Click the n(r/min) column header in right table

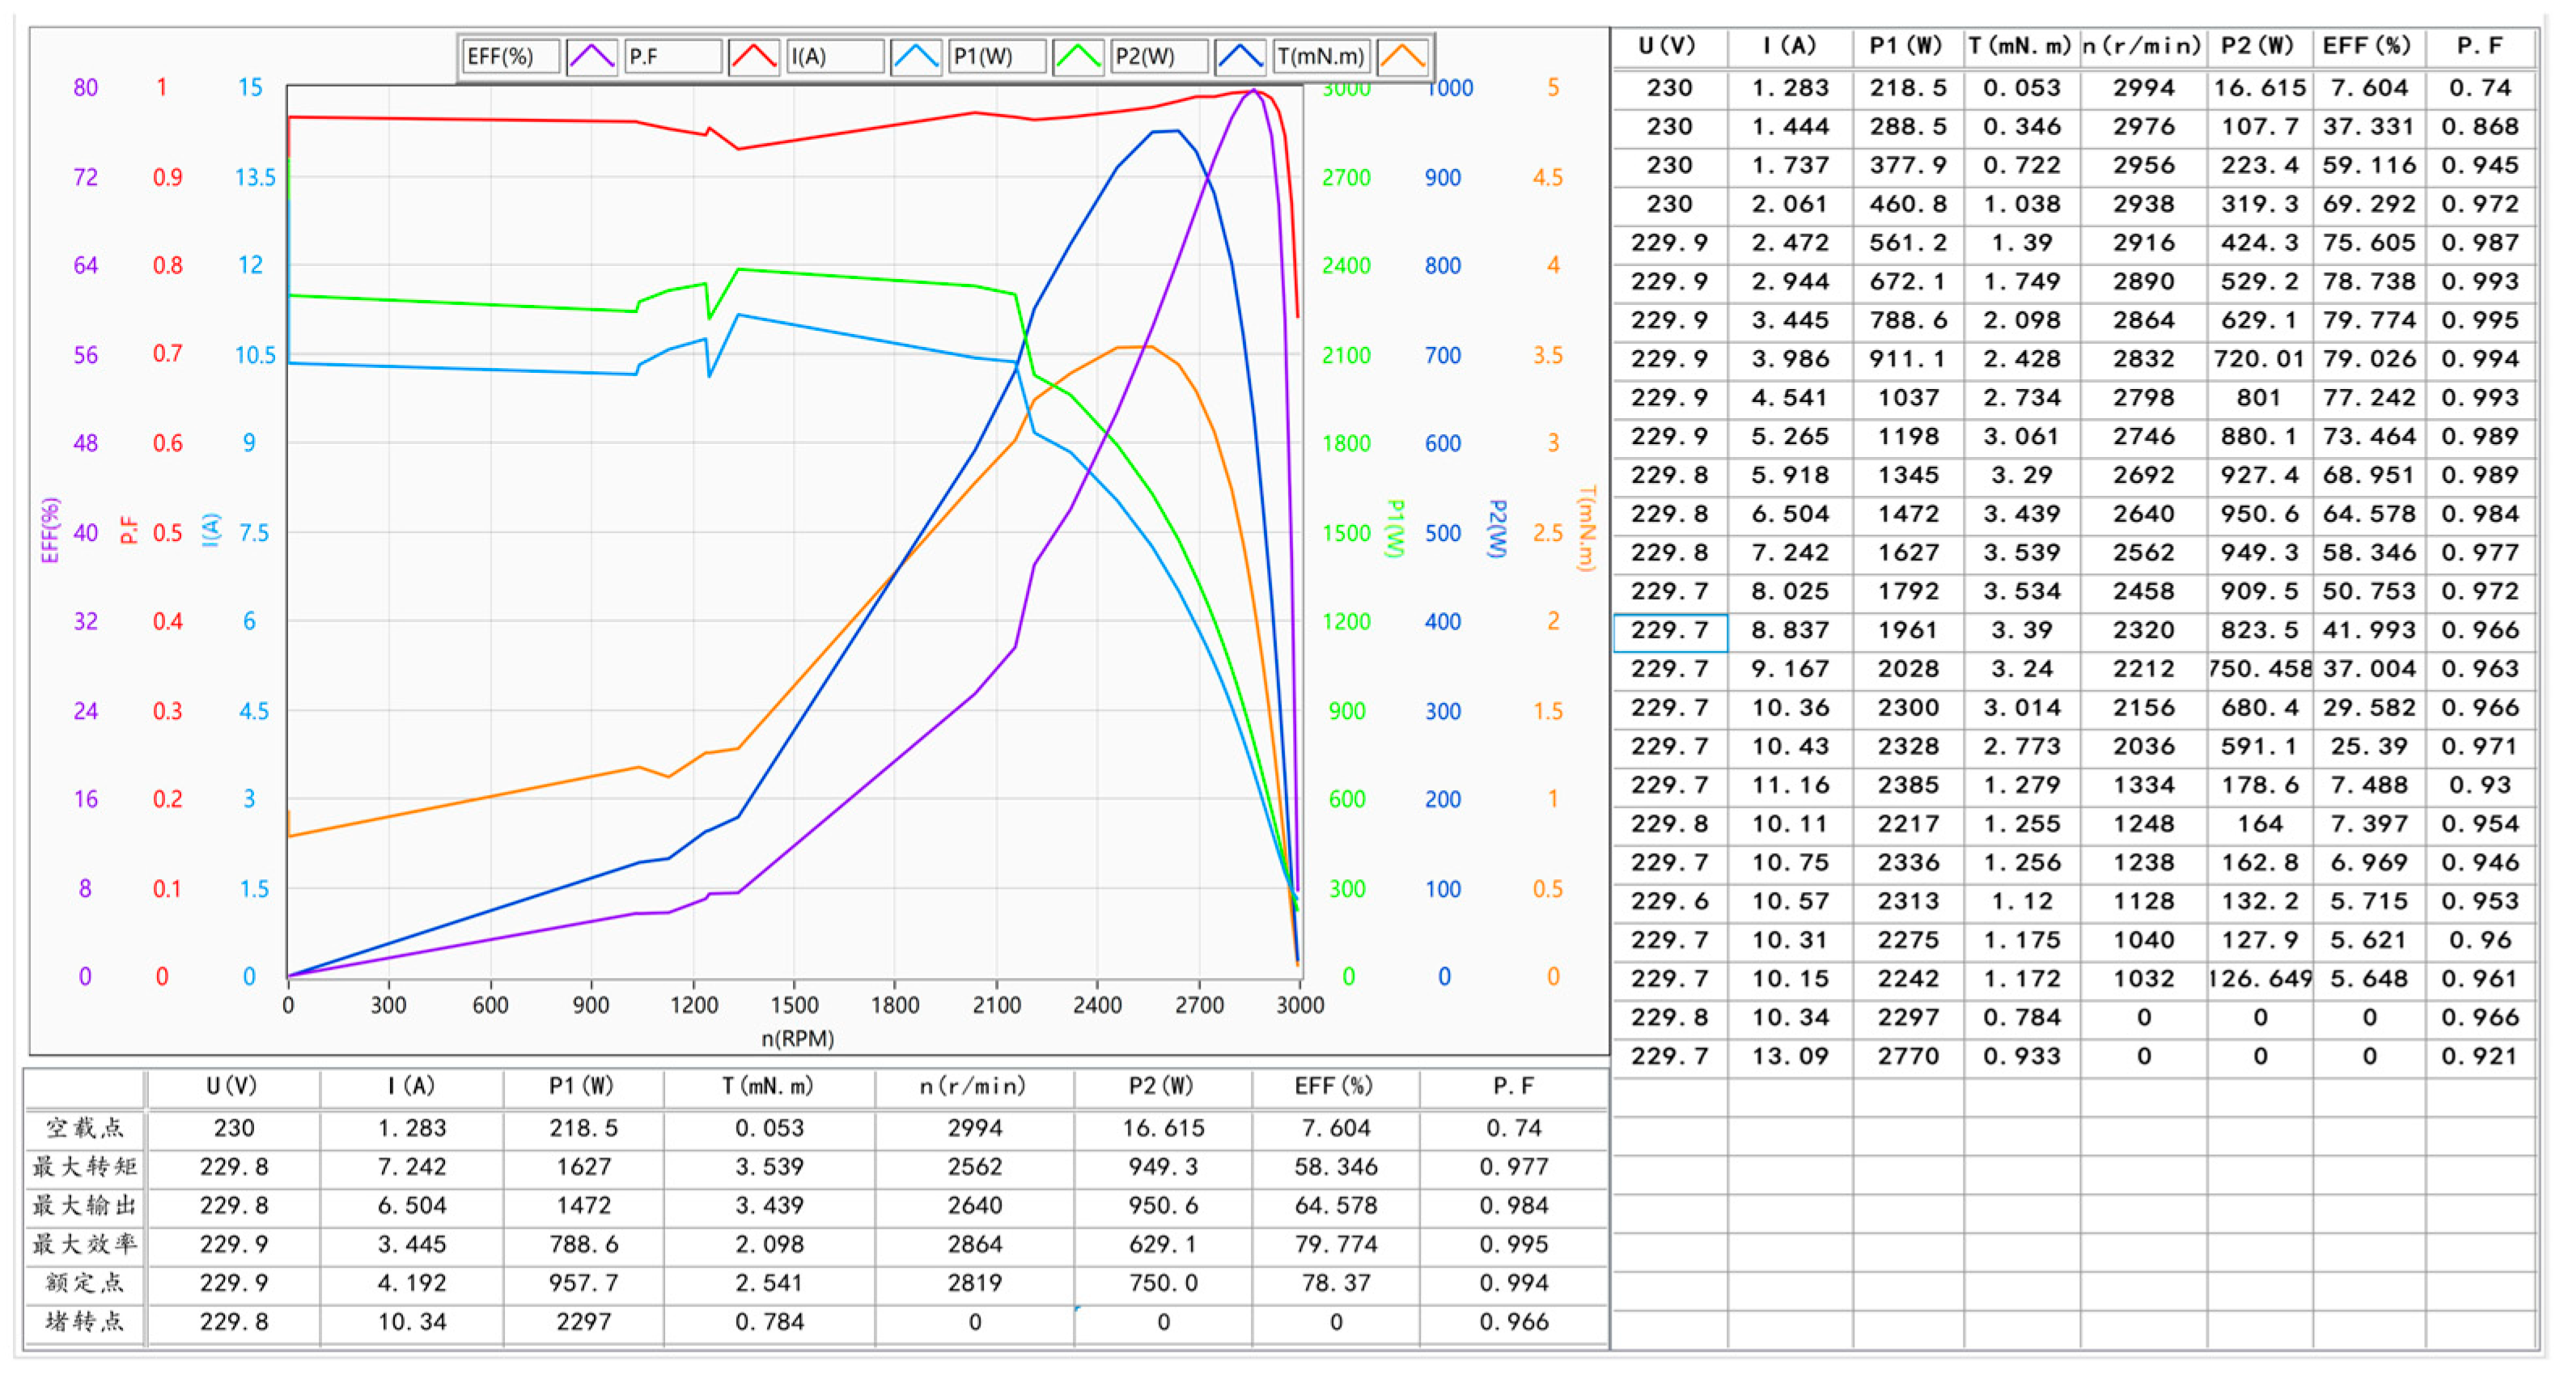[2143, 47]
